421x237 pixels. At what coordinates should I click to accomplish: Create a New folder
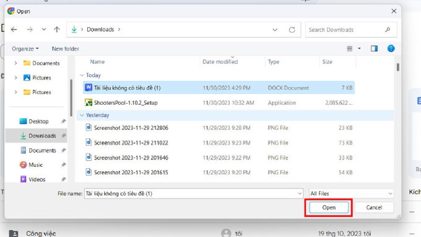pos(65,48)
